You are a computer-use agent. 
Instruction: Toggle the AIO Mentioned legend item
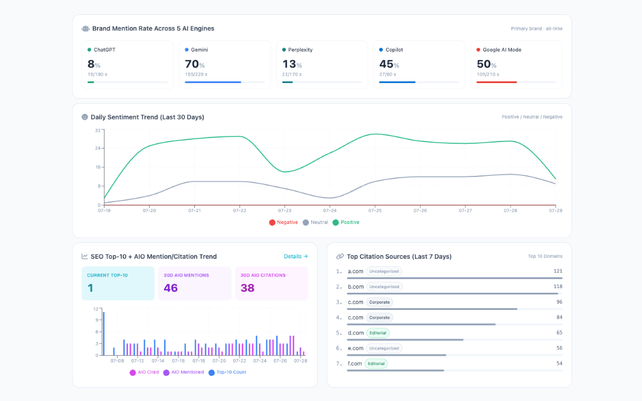click(183, 372)
